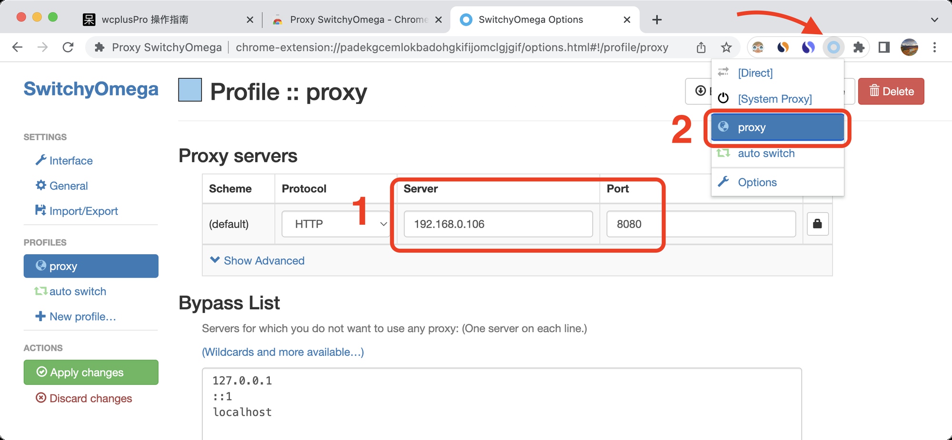952x440 pixels.
Task: Create a New profile
Action: tap(76, 316)
